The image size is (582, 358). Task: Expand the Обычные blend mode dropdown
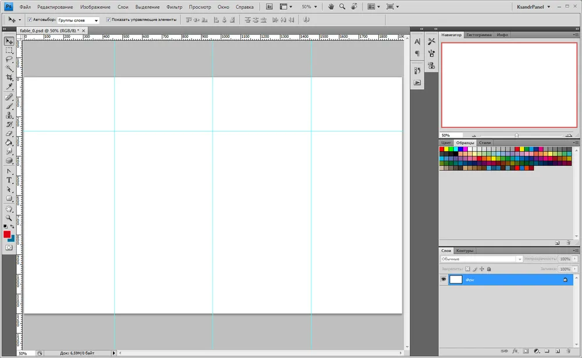(481, 258)
